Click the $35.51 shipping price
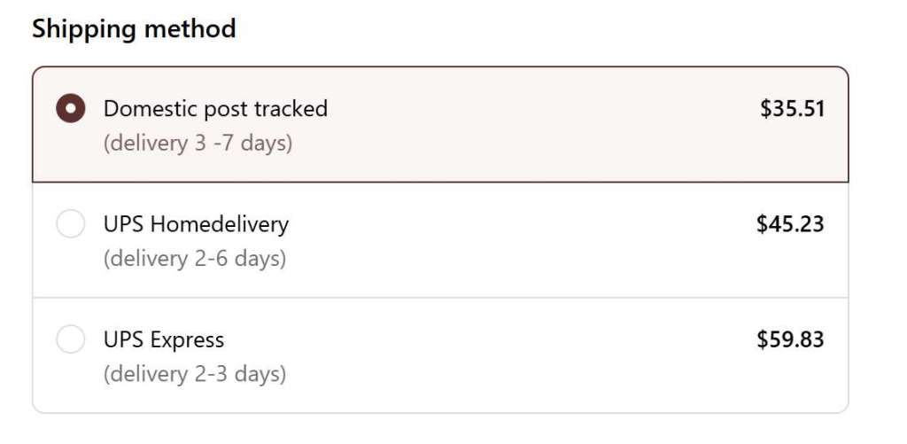The height and width of the screenshot is (444, 907). point(792,109)
